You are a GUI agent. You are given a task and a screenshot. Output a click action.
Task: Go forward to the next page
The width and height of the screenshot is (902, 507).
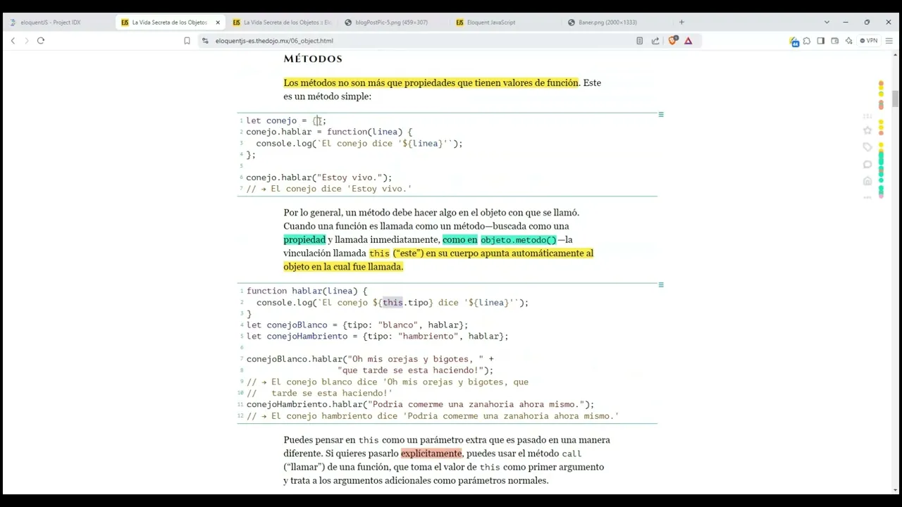click(27, 41)
